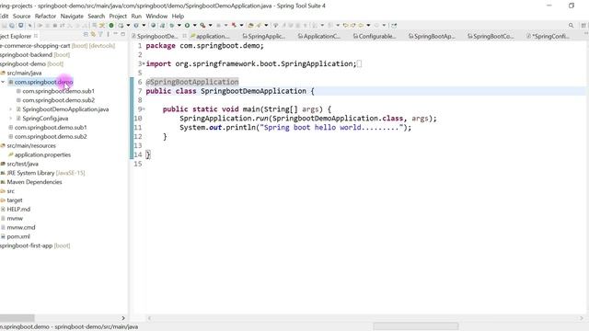Switch to the application... editor tab
Image resolution: width=589 pixels, height=331 pixels.
pos(210,37)
